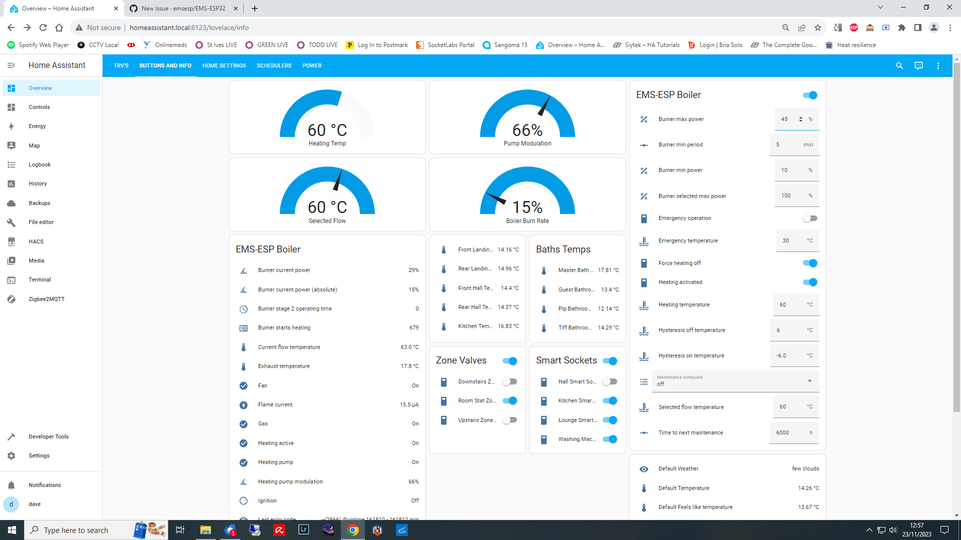Open the Developer Tools link
This screenshot has height=540, width=961.
(49, 436)
